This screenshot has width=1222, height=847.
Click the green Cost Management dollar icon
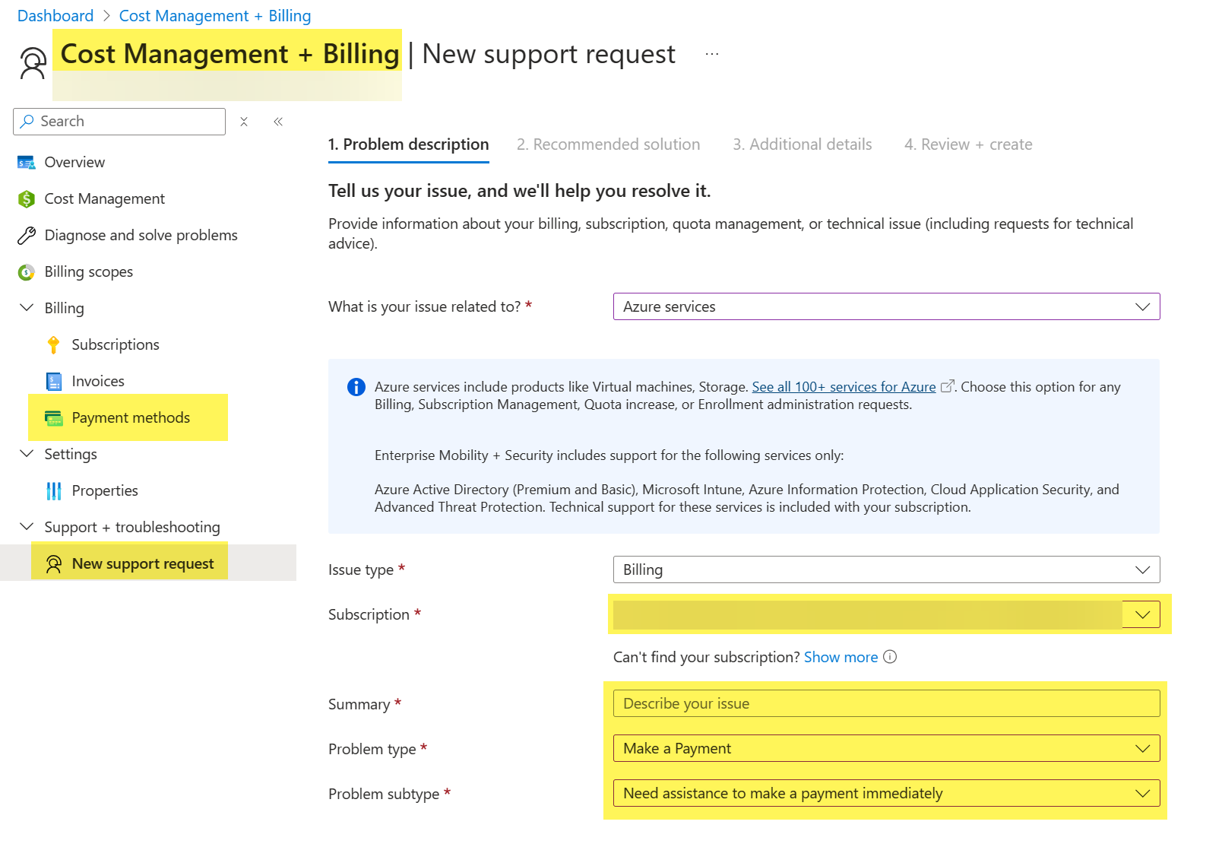click(27, 199)
